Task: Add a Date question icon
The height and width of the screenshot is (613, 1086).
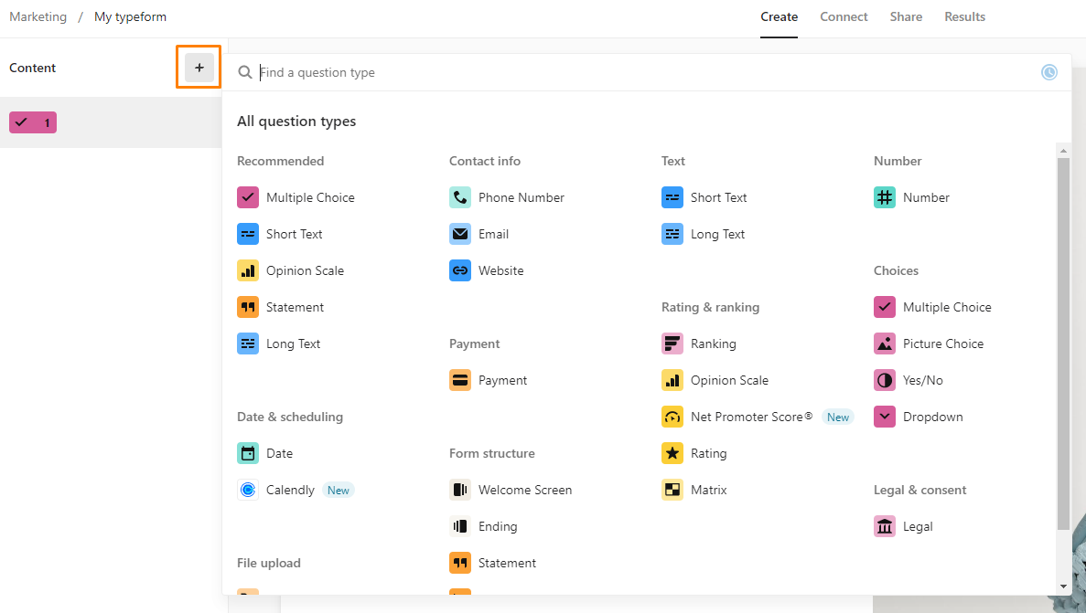Action: 248,453
